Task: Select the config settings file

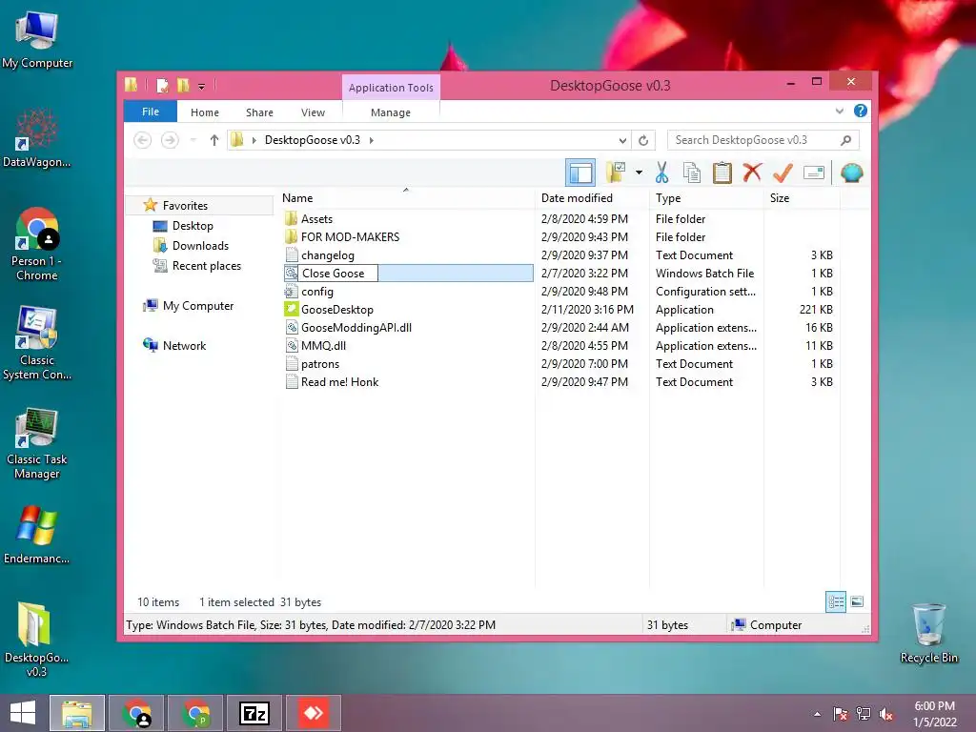Action: tap(316, 292)
